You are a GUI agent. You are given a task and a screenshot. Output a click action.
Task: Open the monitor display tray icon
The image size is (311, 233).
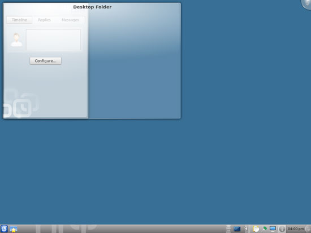coord(273,229)
